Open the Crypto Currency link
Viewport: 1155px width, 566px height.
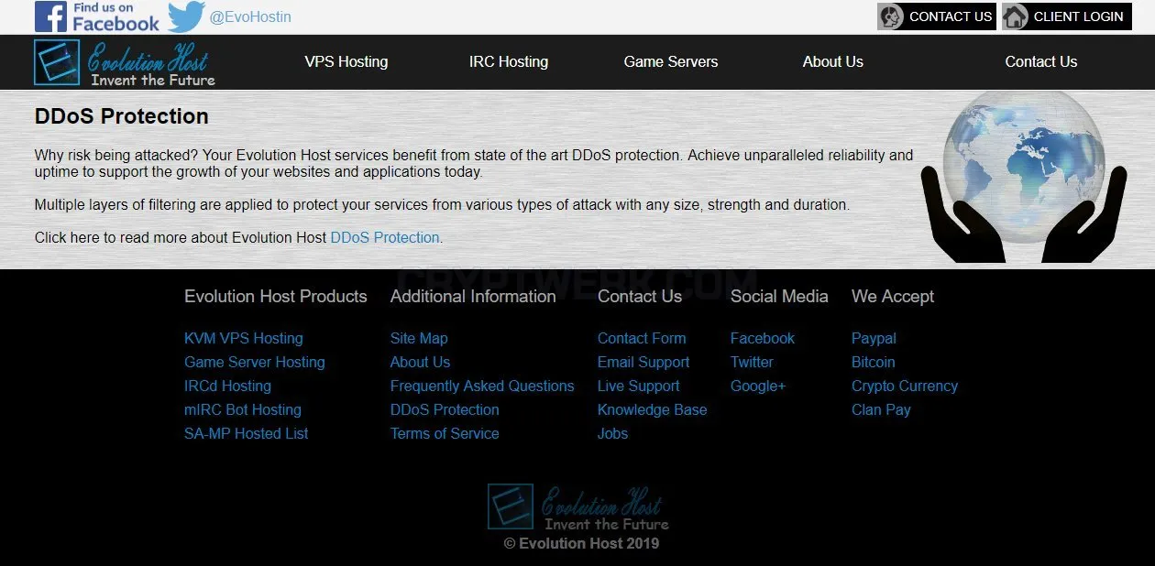(905, 386)
